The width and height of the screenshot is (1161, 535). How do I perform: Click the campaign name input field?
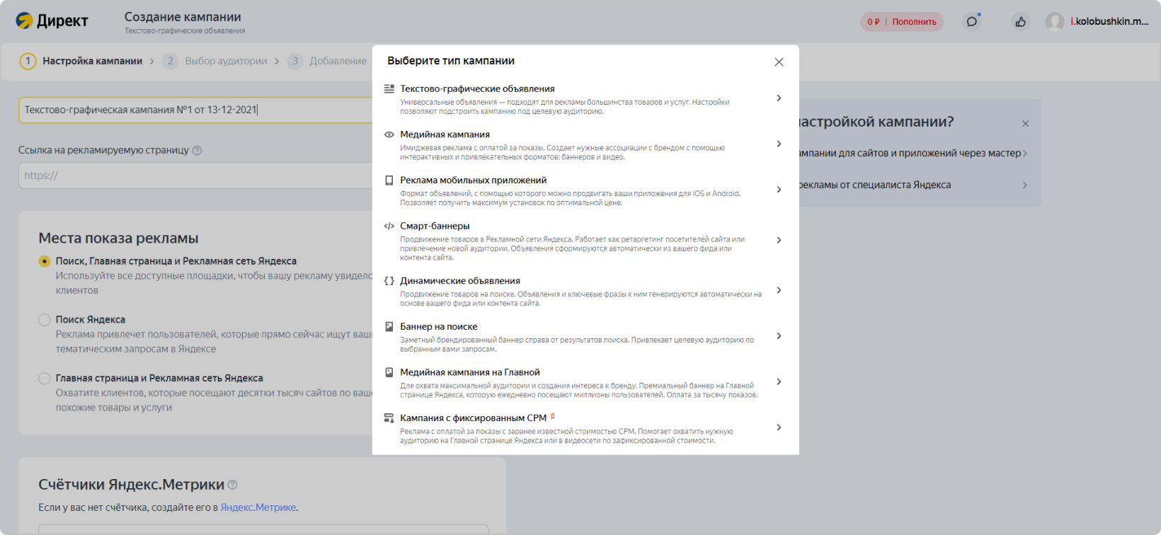tap(195, 110)
